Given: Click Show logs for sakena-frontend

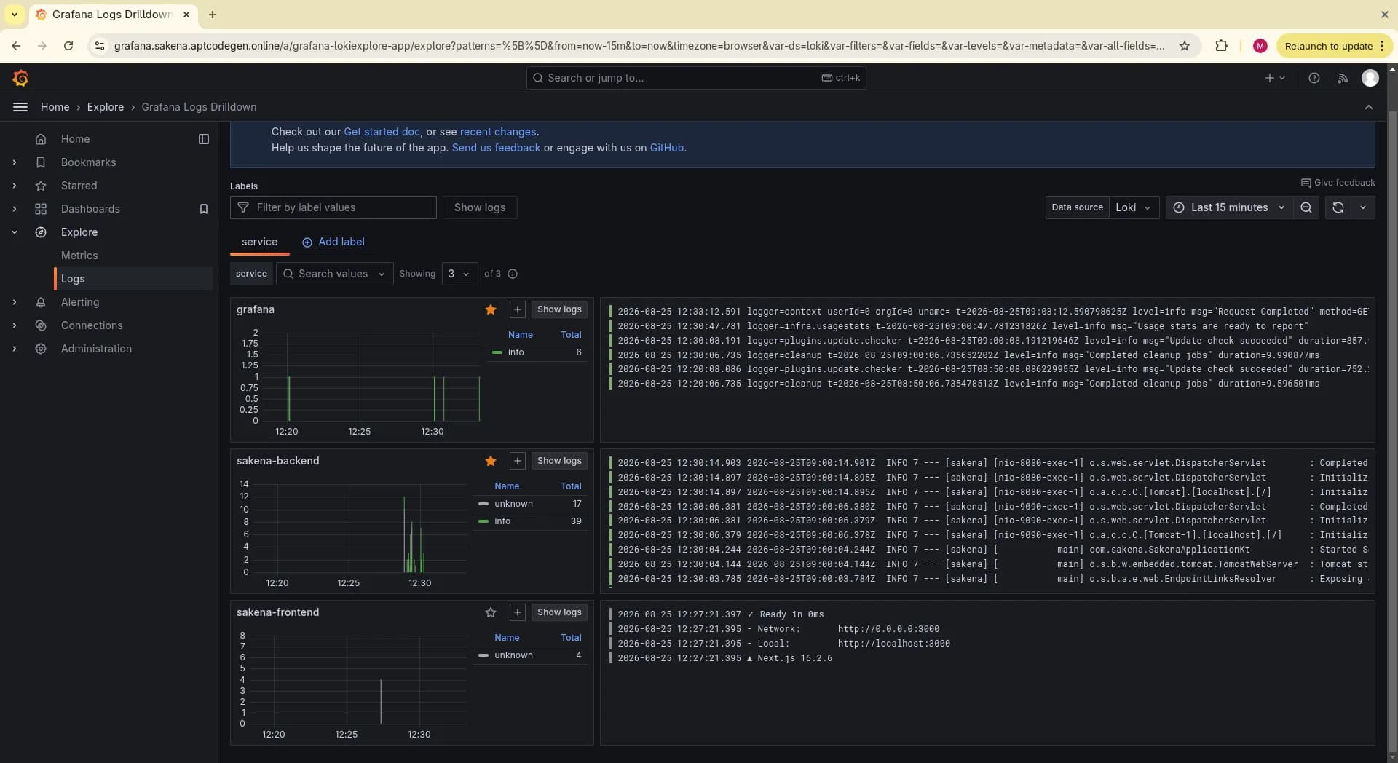Looking at the screenshot, I should (x=559, y=612).
